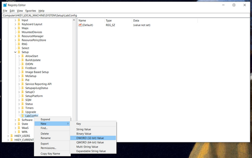Choose Key in the New submenu
This screenshot has width=252, height=158.
[x=93, y=124]
